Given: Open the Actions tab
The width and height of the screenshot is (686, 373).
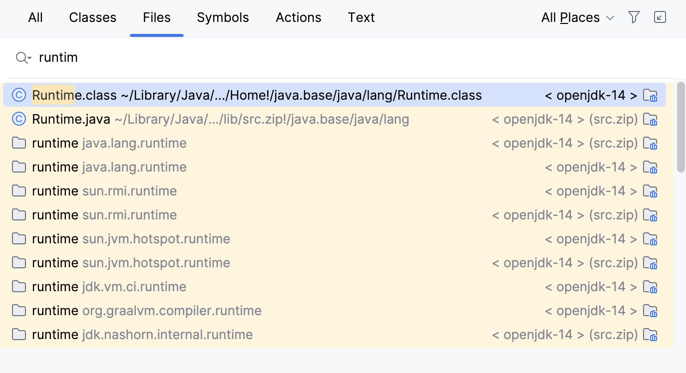Looking at the screenshot, I should pos(299,18).
